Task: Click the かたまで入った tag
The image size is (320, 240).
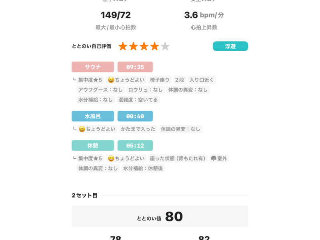Action: tap(138, 129)
